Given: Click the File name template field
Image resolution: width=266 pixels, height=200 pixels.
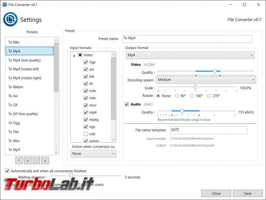Looking at the screenshot, I should coord(209,130).
